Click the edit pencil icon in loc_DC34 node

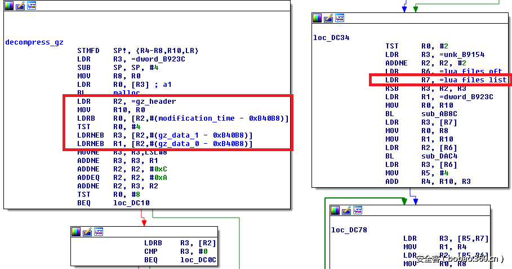tap(328, 18)
